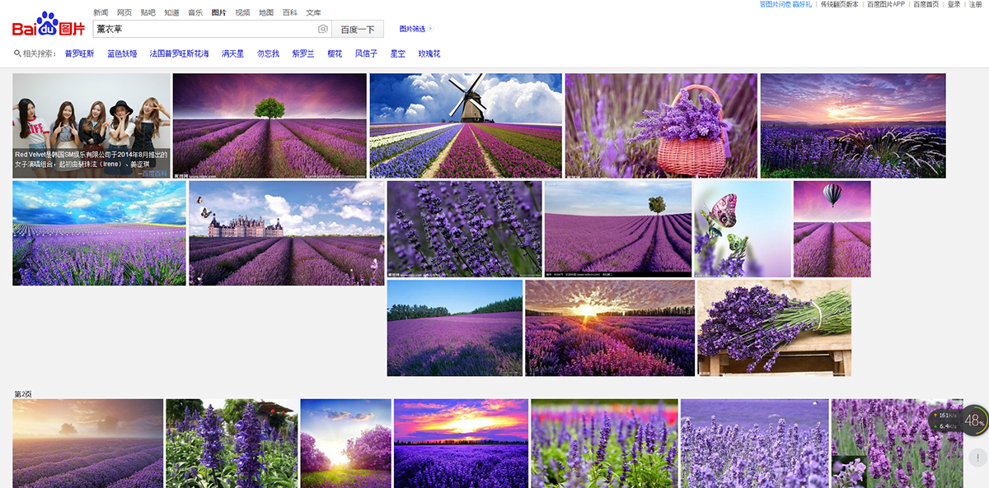Click the 48% memory usage floating widget
Viewport: 989px width, 488px height.
974,421
